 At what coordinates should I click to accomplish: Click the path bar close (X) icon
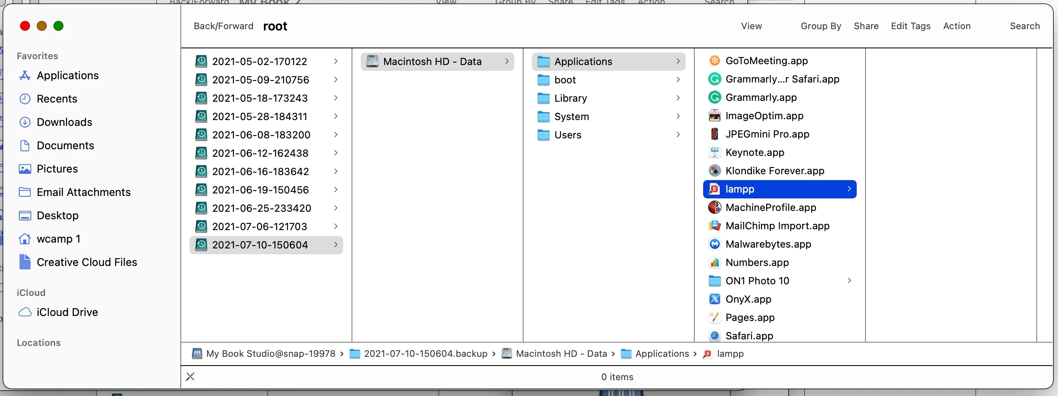tap(190, 377)
